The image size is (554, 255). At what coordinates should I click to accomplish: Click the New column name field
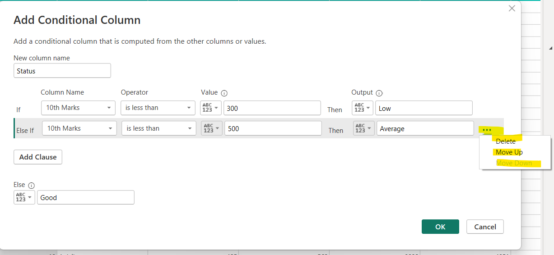click(62, 71)
